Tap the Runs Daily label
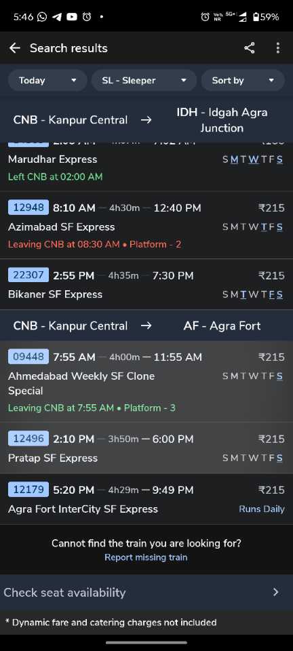Viewport: 293px width, 651px height. coord(261,509)
